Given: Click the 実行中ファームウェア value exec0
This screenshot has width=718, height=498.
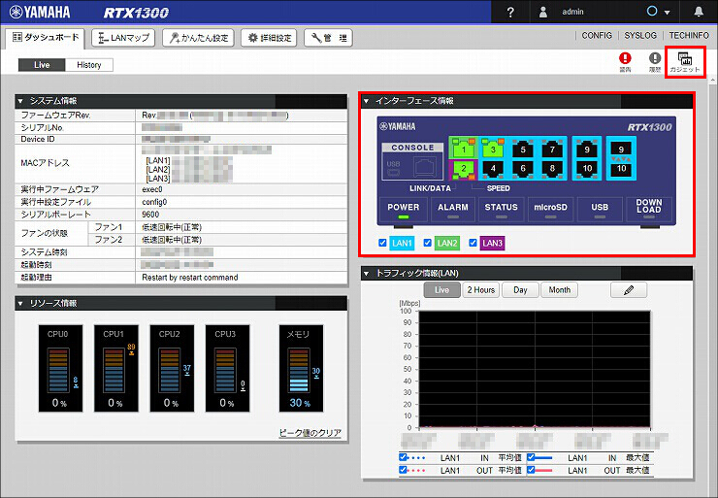Looking at the screenshot, I should (152, 189).
